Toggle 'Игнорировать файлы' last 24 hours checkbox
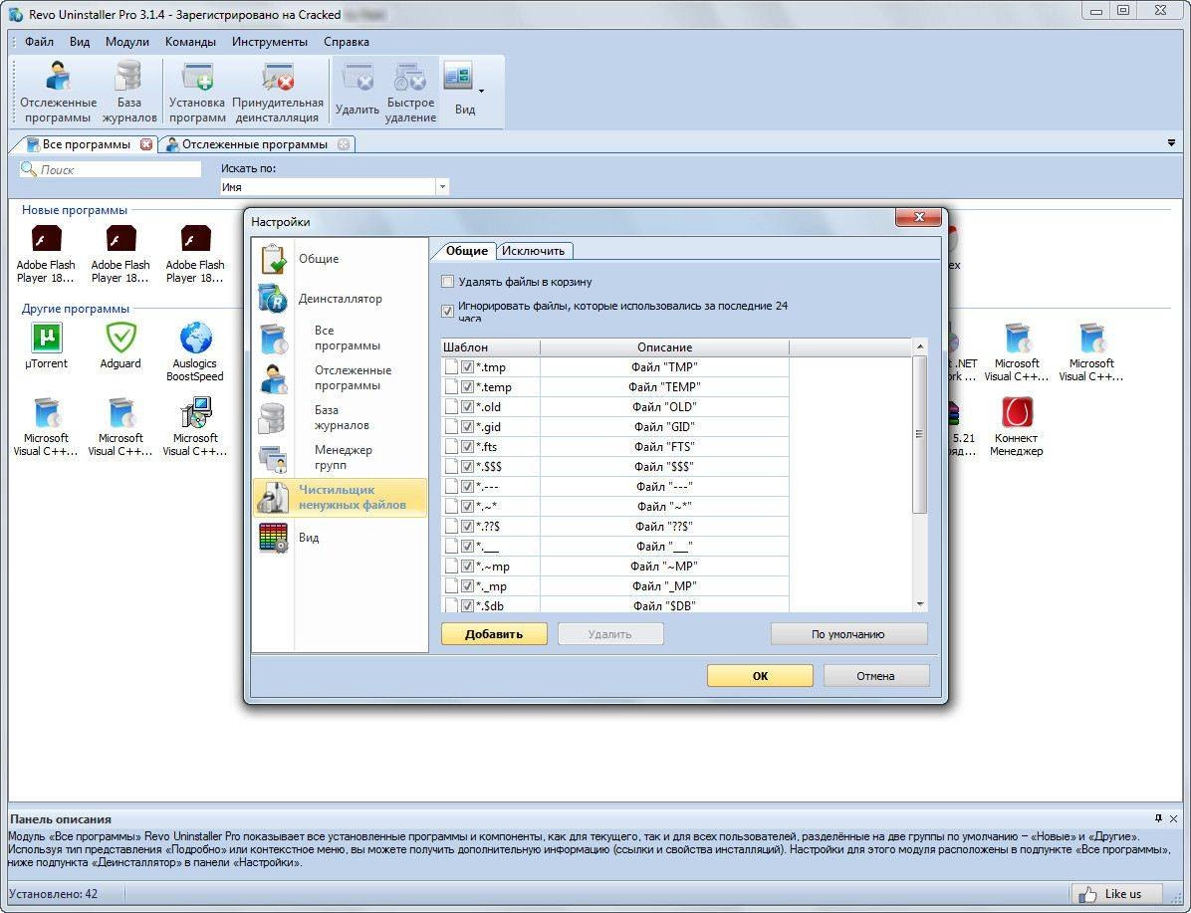Viewport: 1191px width, 913px height. coord(447,311)
